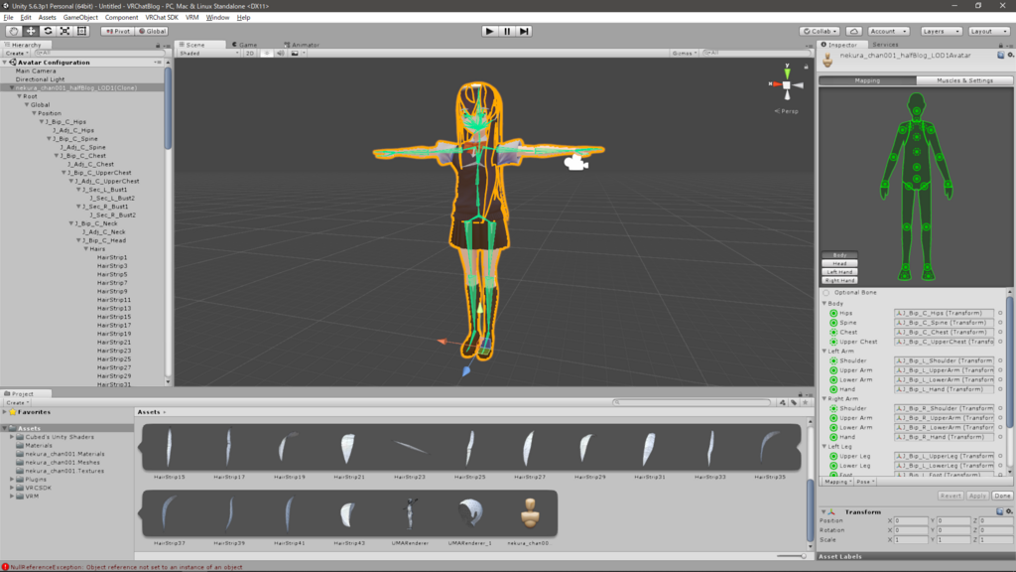
Task: Lock the Hierarchy panel
Action: 158,46
